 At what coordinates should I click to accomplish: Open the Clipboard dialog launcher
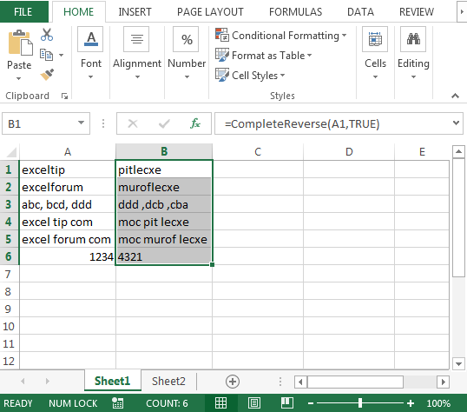pos(64,96)
